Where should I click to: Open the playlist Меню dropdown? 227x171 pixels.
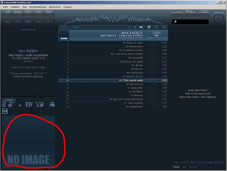(64, 27)
